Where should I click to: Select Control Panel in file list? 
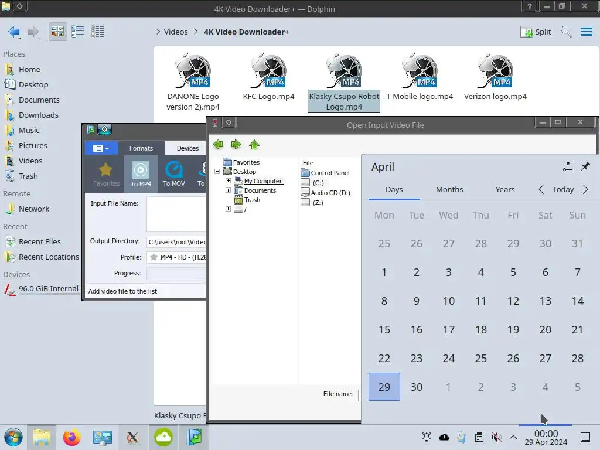pos(325,173)
